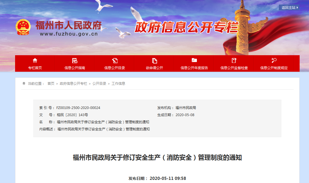Image resolution: width=309 pixels, height=183 pixels.
Task: Click the guide icon above 信息公开指南
Action: (x=75, y=61)
